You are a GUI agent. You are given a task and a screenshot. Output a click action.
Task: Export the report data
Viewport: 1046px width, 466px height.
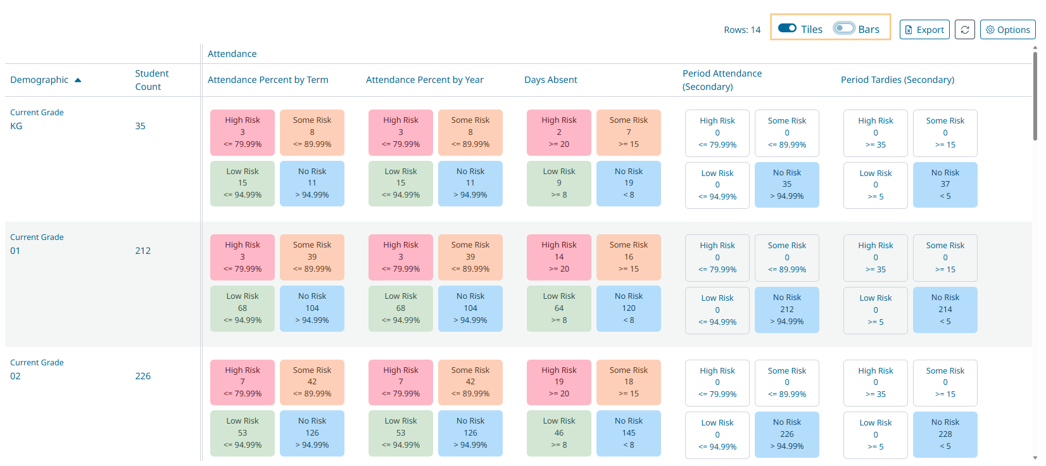924,30
